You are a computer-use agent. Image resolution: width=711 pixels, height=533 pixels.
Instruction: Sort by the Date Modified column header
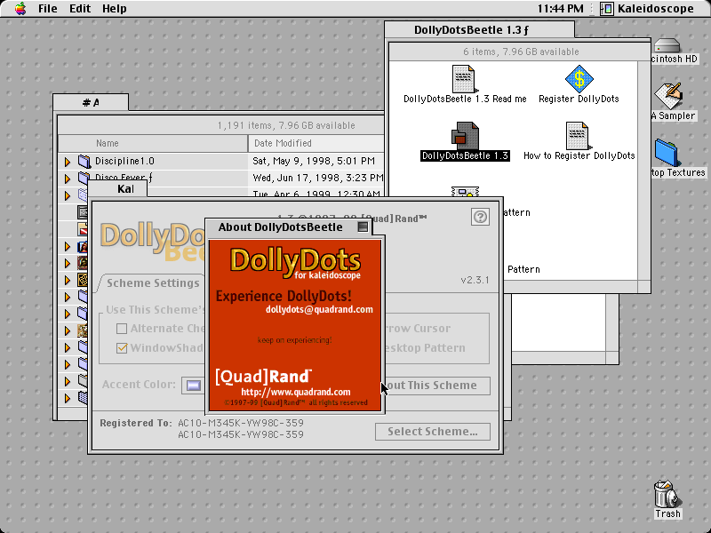pyautogui.click(x=316, y=143)
